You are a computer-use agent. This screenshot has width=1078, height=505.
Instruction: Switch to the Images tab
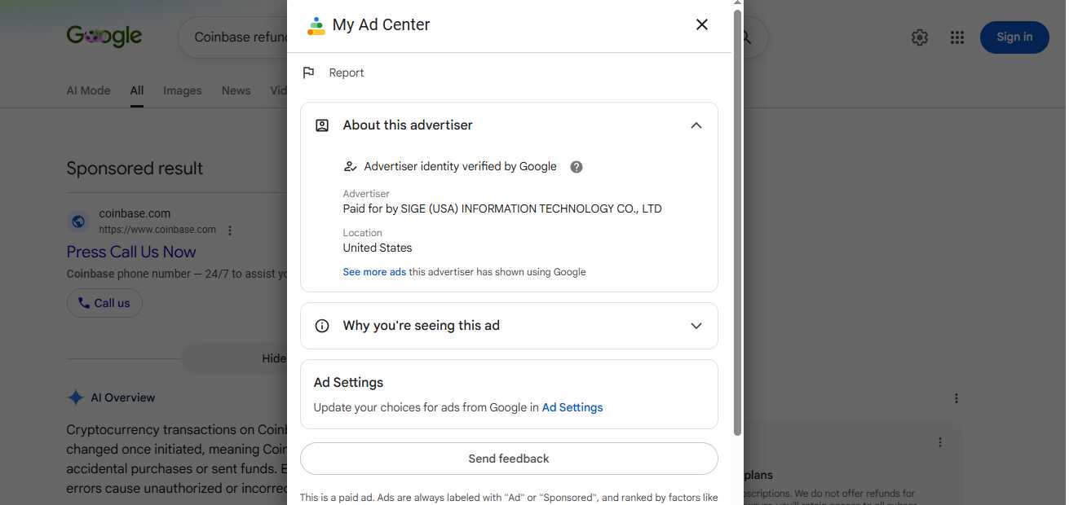tap(183, 90)
